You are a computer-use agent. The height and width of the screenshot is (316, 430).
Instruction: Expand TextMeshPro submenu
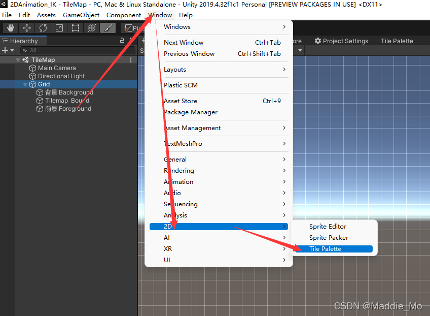click(x=219, y=144)
